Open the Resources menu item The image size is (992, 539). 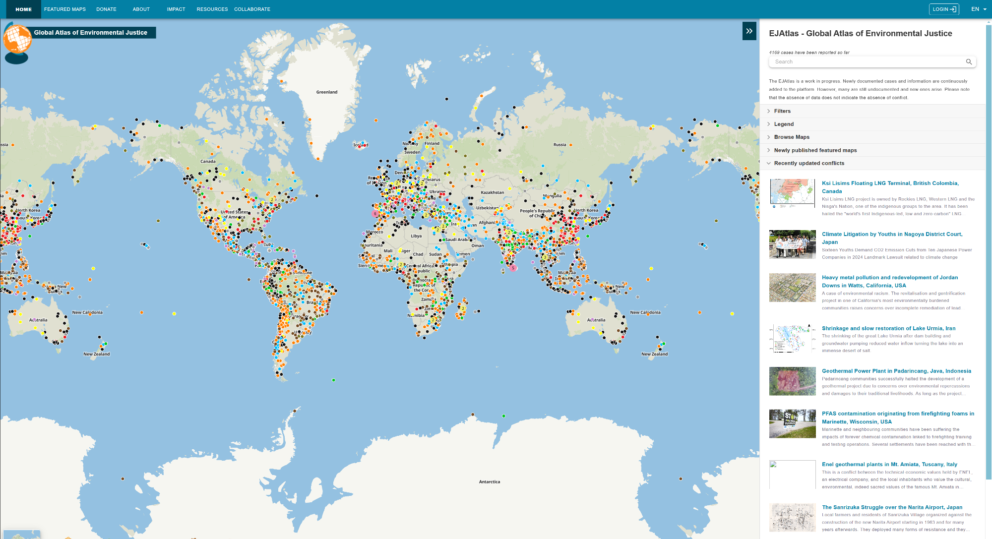(212, 9)
